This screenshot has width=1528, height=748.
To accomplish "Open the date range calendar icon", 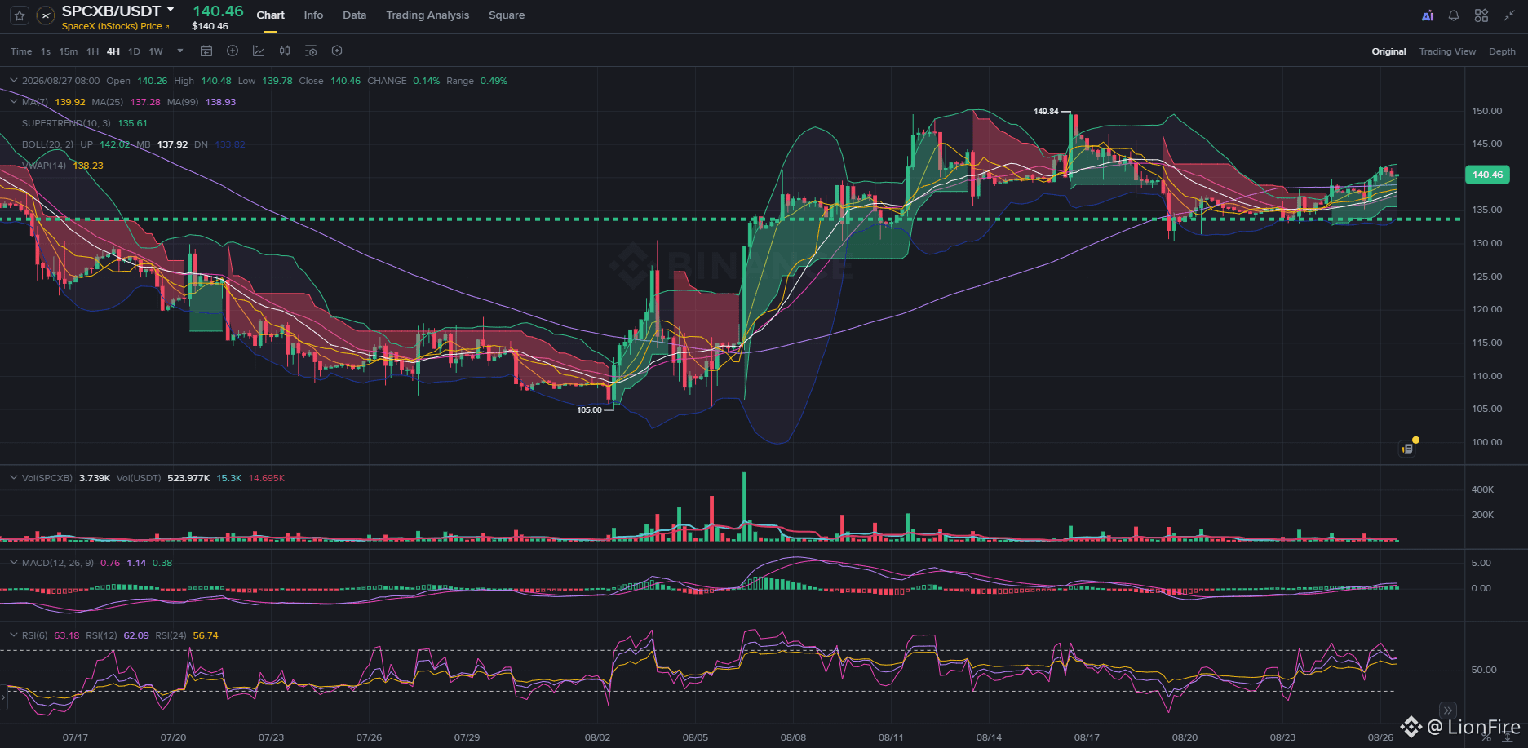I will coord(206,51).
